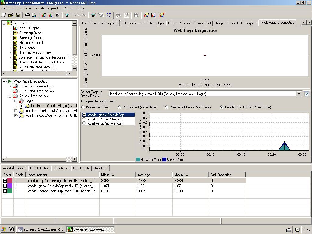Screen dimensions: 312x234
Task: Check legend box for login.Asp measurement
Action: [x=5, y=191]
